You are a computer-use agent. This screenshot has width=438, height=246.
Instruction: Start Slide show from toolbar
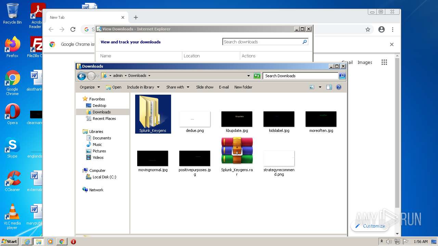[x=205, y=87]
